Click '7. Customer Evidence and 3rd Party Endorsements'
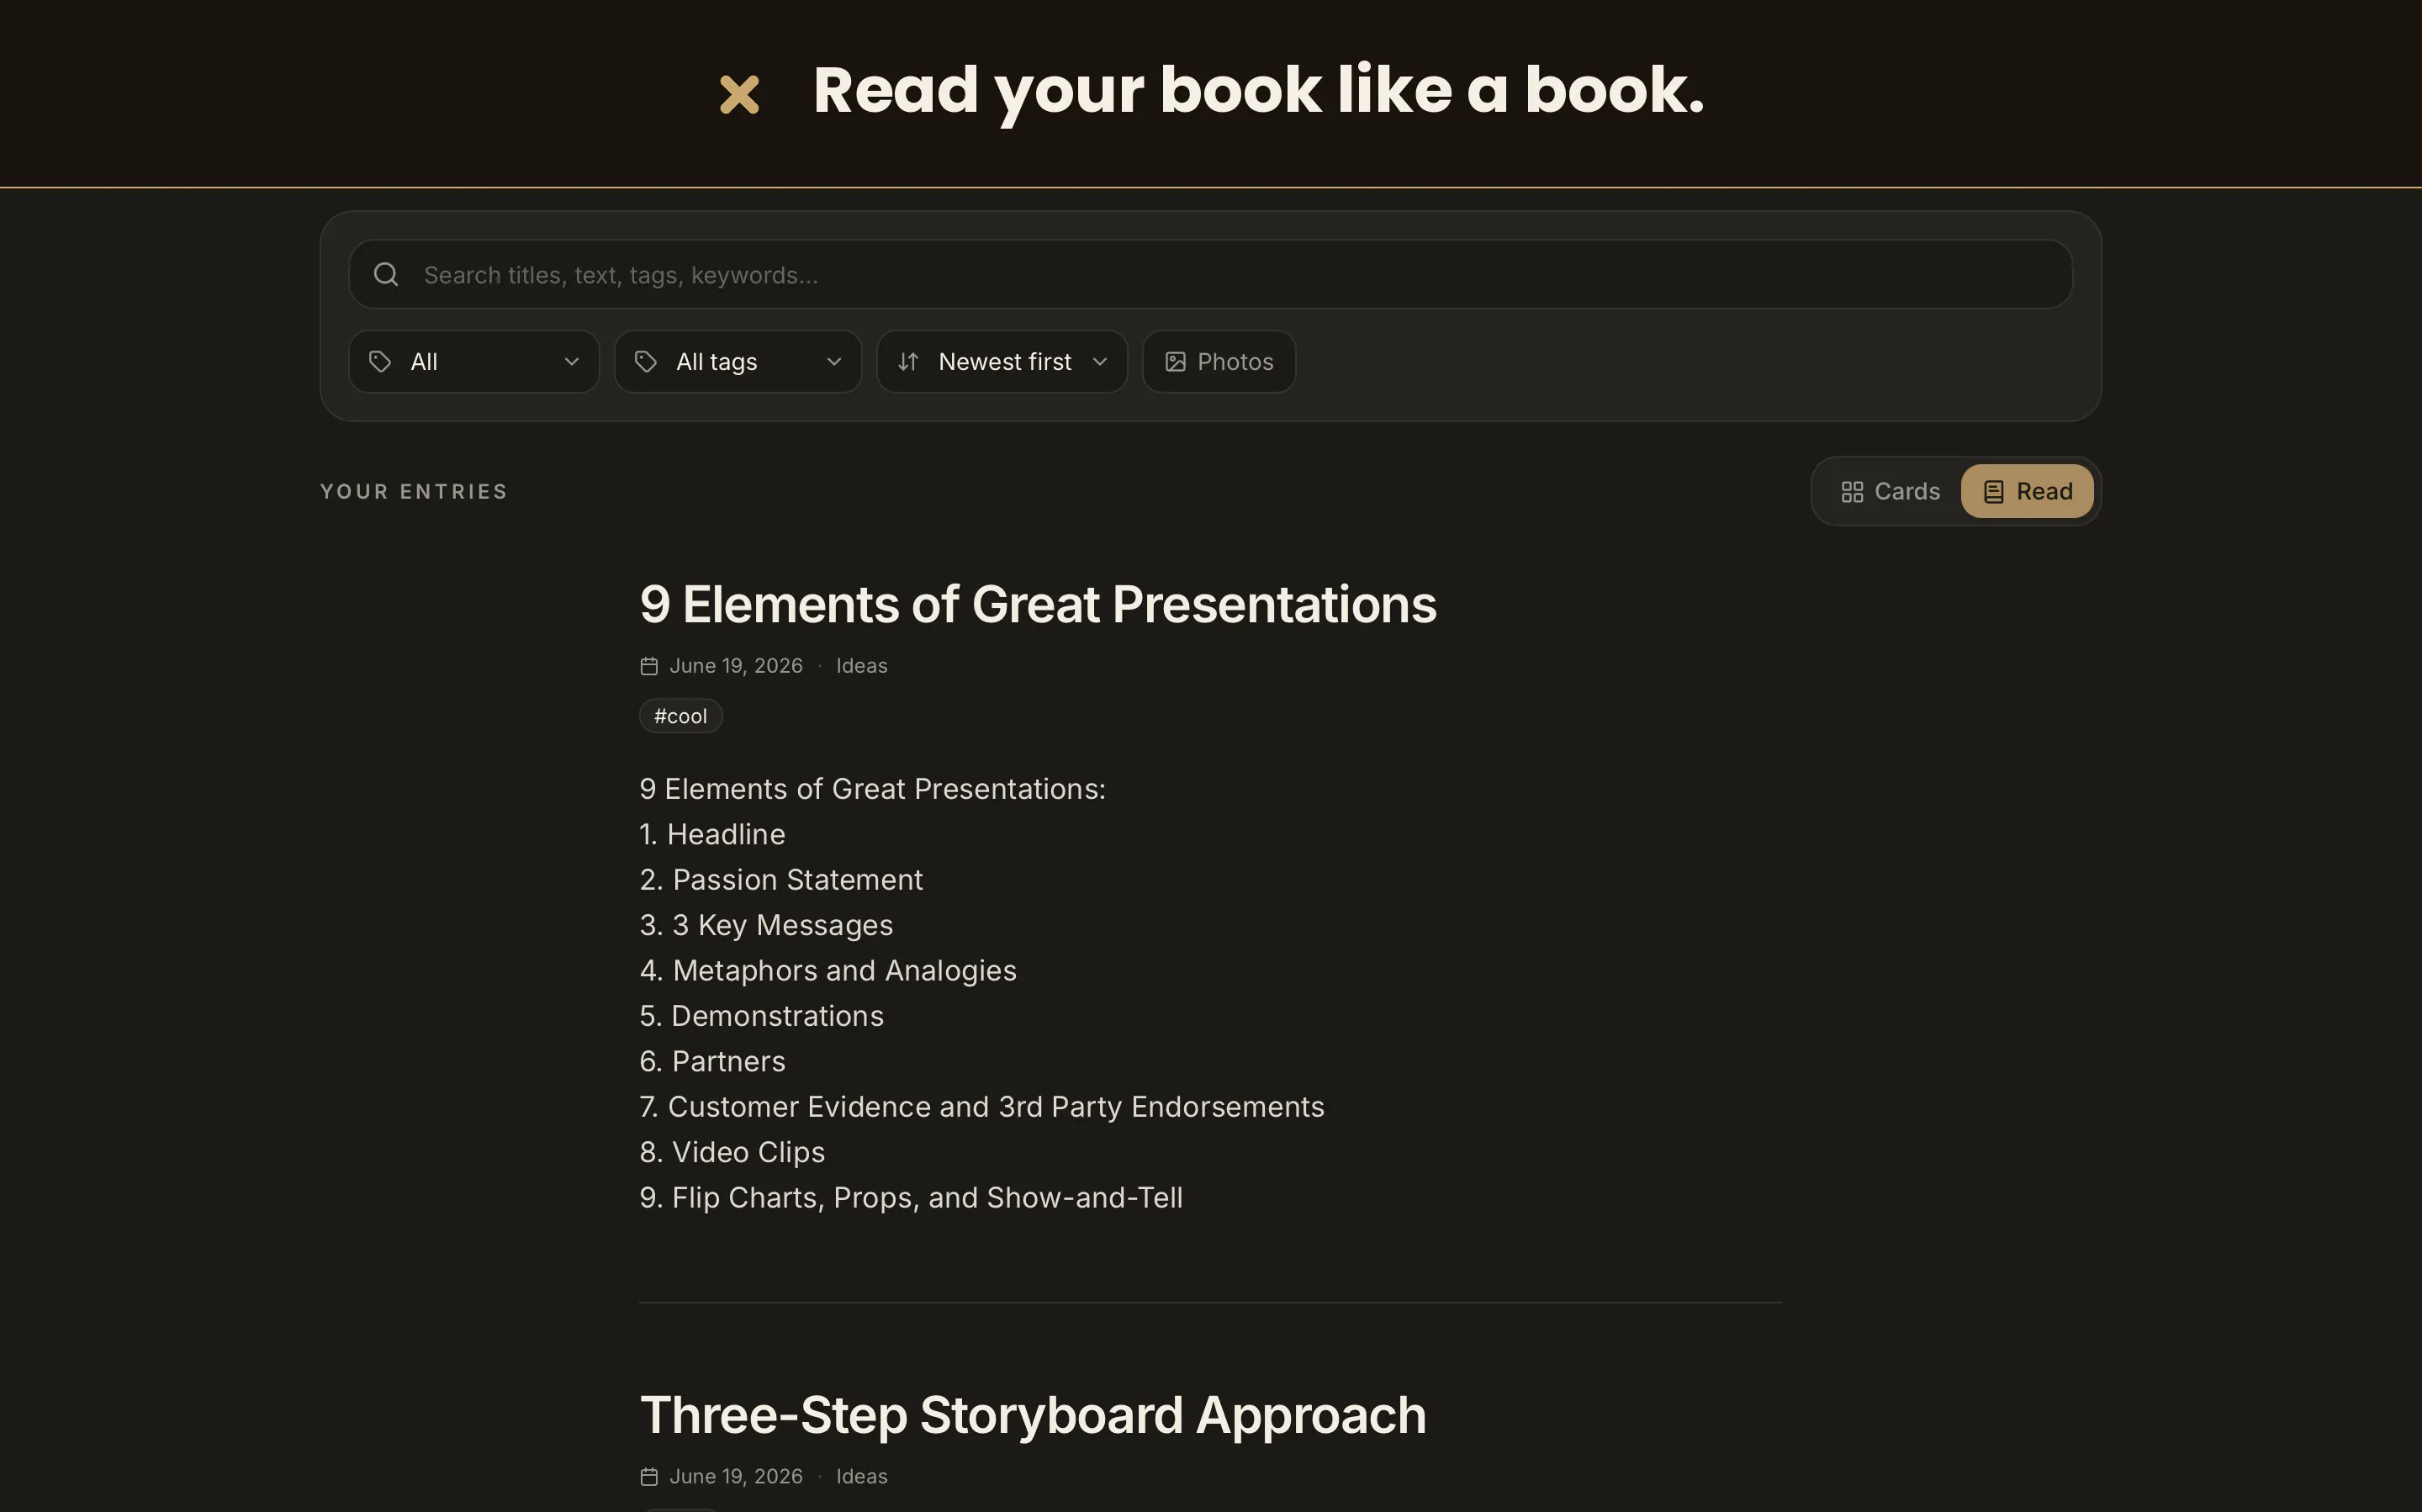2422x1512 pixels. tap(982, 1107)
